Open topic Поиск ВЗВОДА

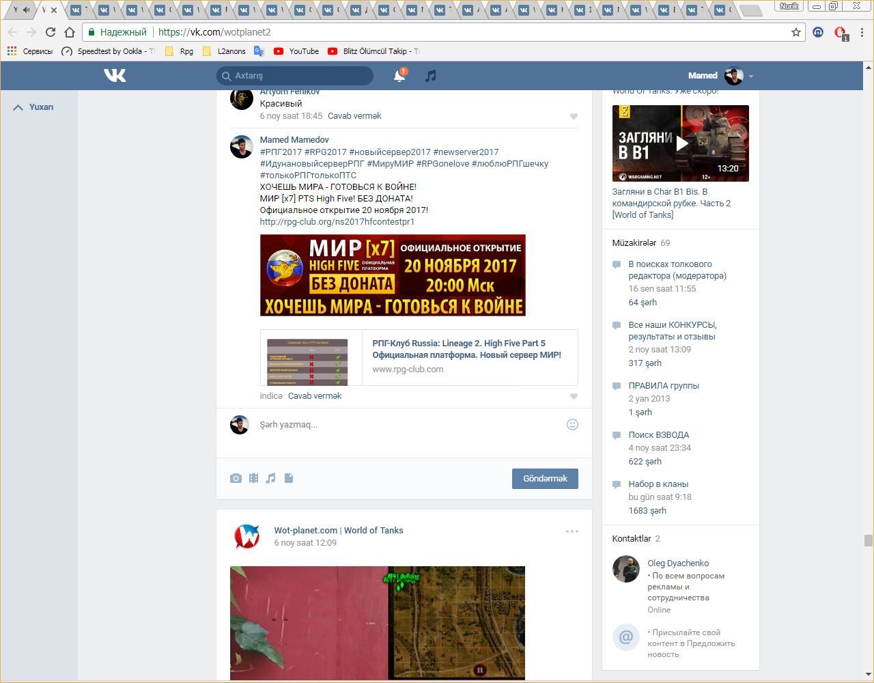point(659,435)
